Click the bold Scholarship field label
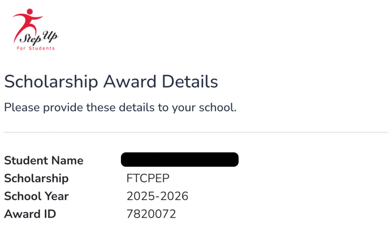The image size is (390, 225). click(36, 179)
